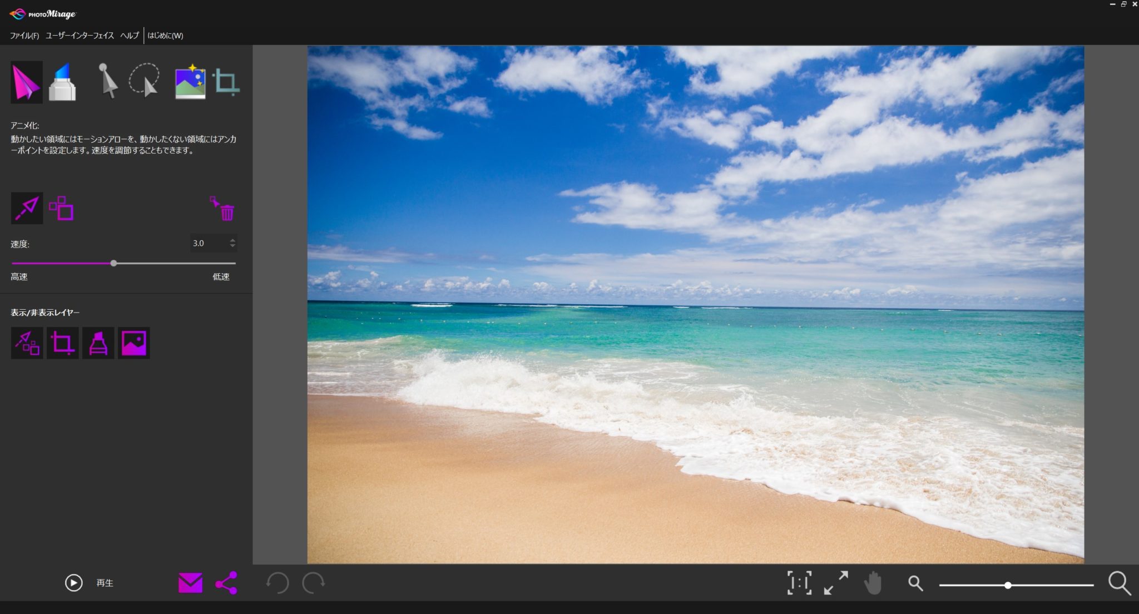Open the ユーザーインターフェイス menu
This screenshot has height=614, width=1139.
click(x=80, y=36)
